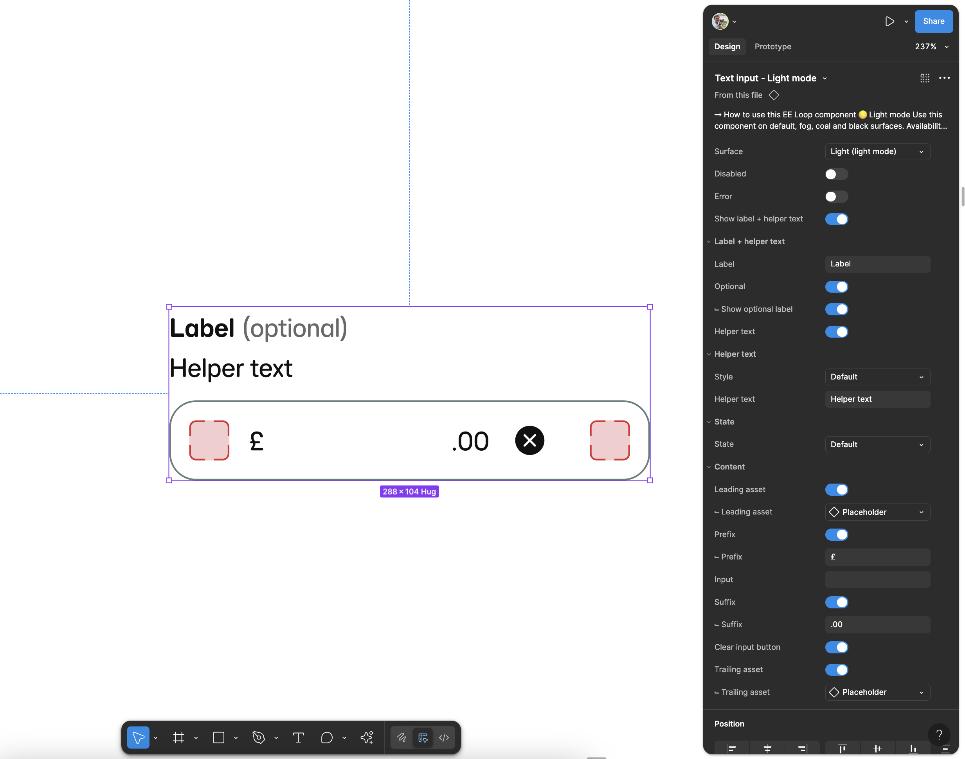The width and height of the screenshot is (965, 759).
Task: Turn off Clear input button toggle
Action: click(836, 647)
